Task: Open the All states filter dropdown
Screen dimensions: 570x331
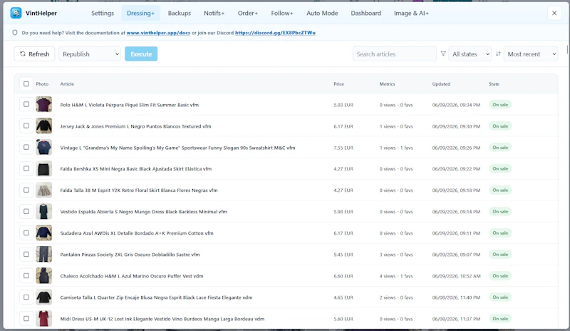Action: [470, 54]
